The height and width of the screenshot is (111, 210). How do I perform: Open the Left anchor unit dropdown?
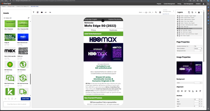point(201,106)
